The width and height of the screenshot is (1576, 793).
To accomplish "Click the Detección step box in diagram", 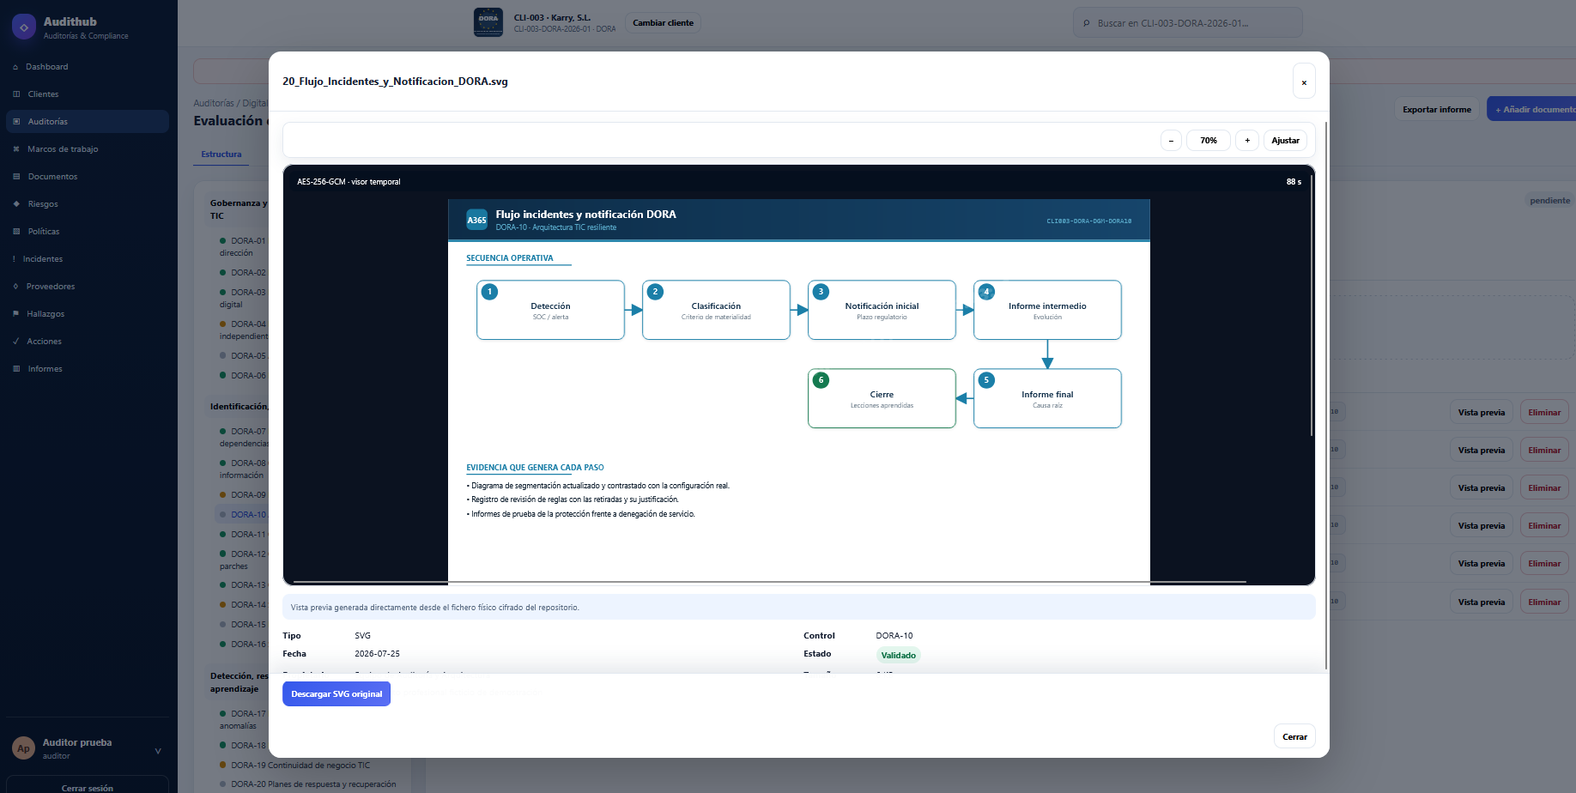I will click(x=550, y=310).
